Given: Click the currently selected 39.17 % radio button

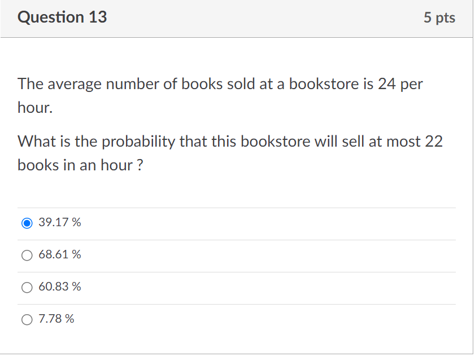Looking at the screenshot, I should pos(27,223).
